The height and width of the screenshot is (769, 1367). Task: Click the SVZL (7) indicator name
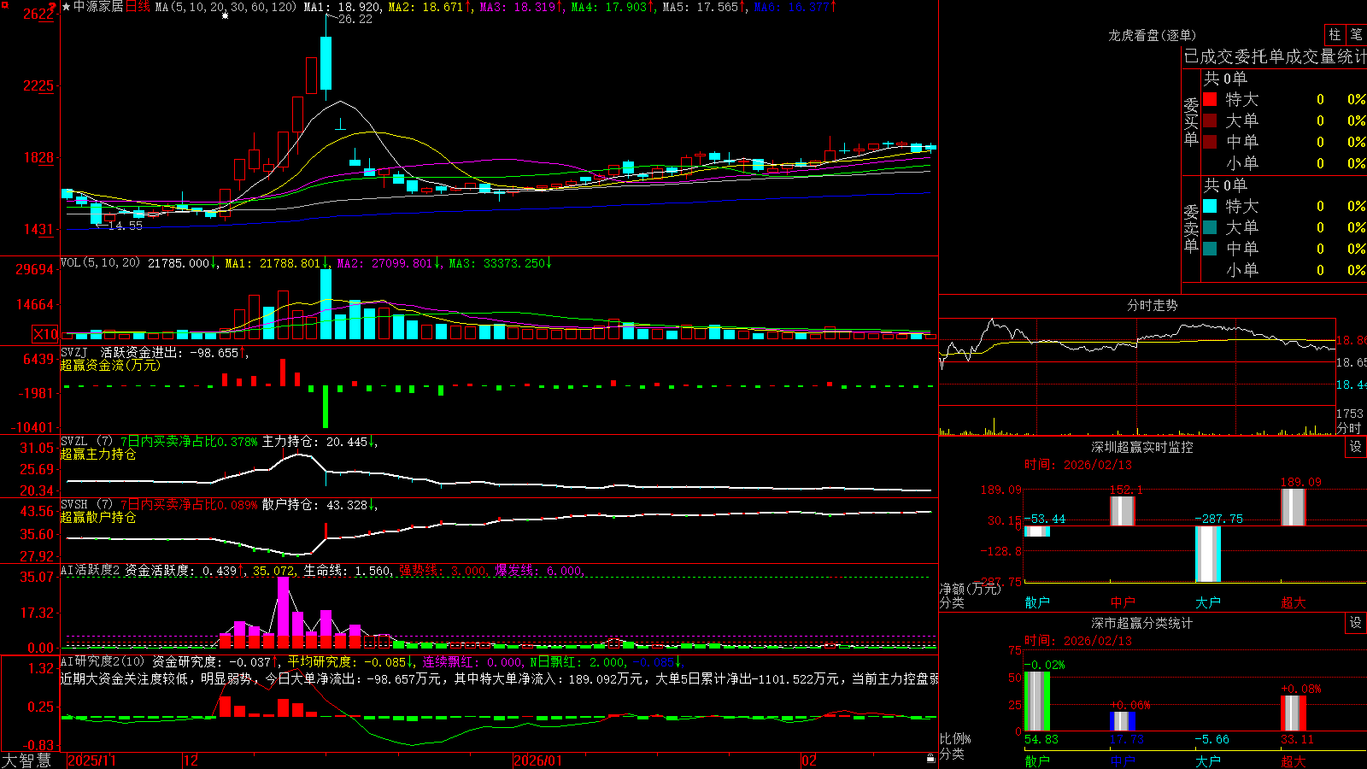pyautogui.click(x=86, y=442)
